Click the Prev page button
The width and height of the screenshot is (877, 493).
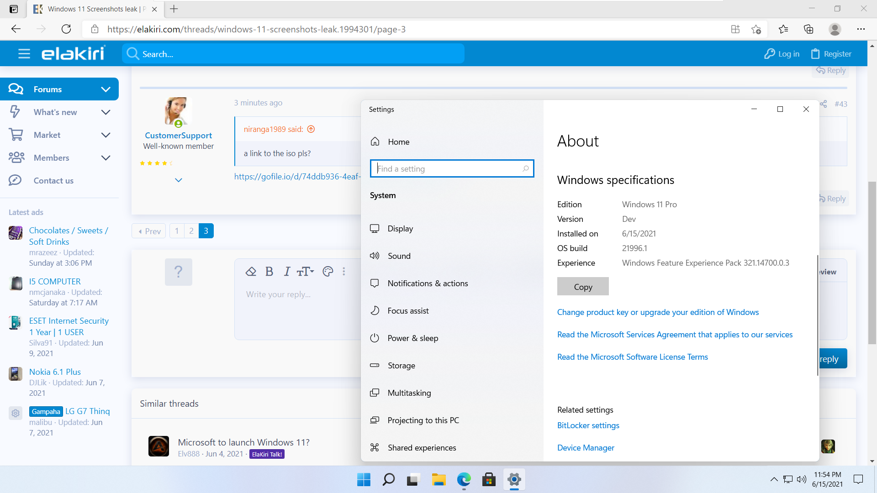point(149,231)
